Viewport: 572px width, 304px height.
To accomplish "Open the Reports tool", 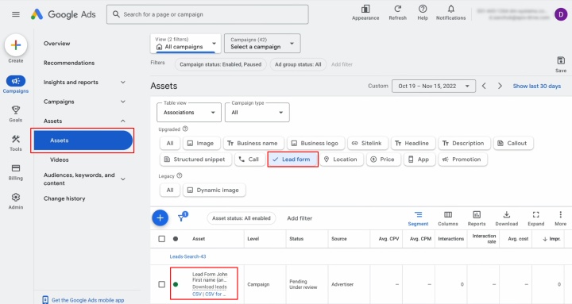I will [x=477, y=218].
